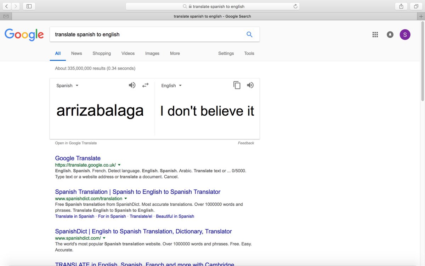Image resolution: width=425 pixels, height=266 pixels.
Task: Click Open in Google Translate
Action: [x=76, y=143]
